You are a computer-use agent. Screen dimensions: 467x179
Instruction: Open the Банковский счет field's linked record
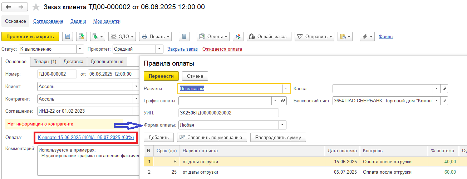(444, 101)
